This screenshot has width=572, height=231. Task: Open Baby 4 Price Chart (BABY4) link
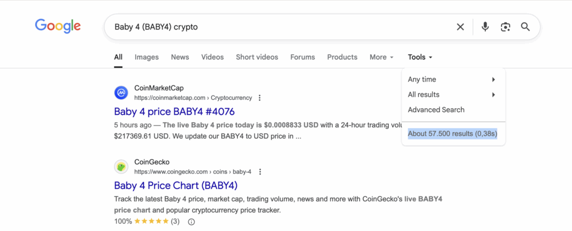(175, 185)
